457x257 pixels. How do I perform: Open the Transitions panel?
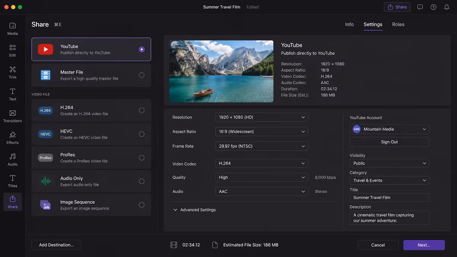13,116
